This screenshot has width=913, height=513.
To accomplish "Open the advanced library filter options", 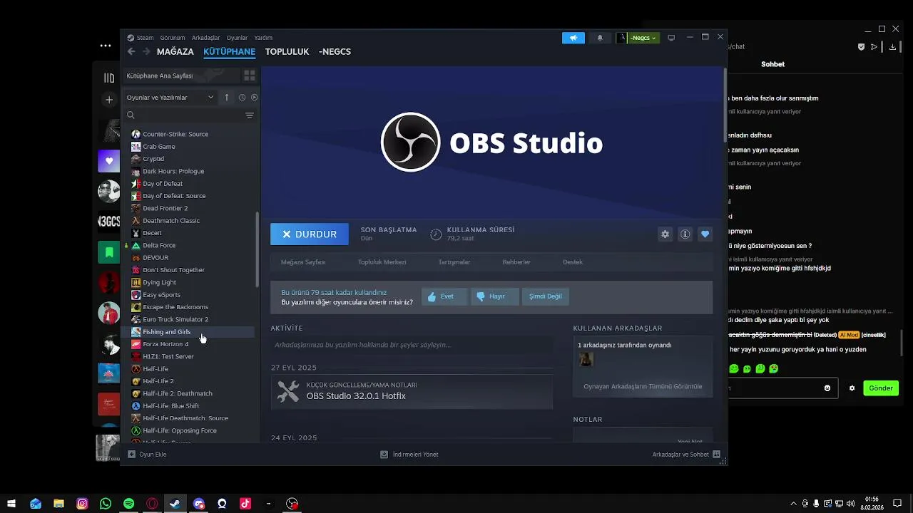I will (250, 115).
